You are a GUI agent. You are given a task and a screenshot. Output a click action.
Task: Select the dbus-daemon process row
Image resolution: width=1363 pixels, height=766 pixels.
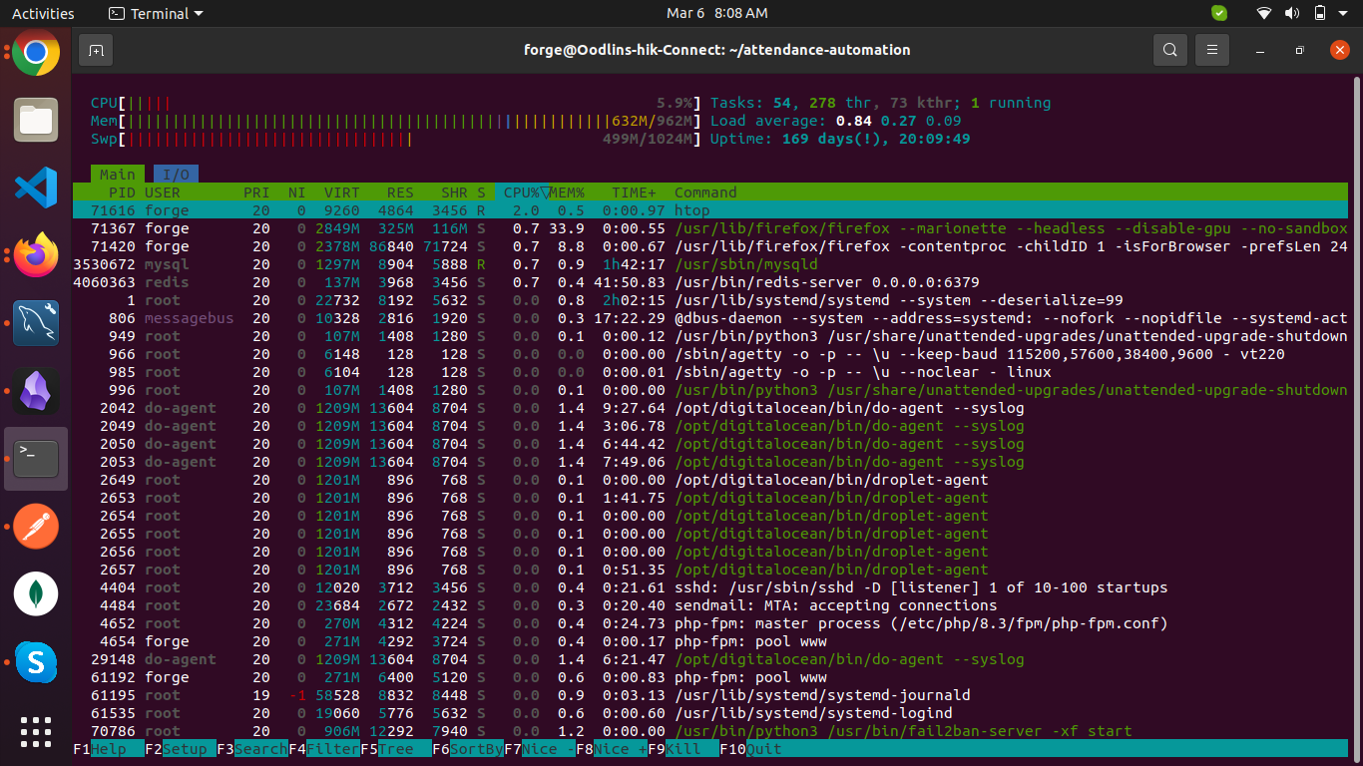point(710,318)
